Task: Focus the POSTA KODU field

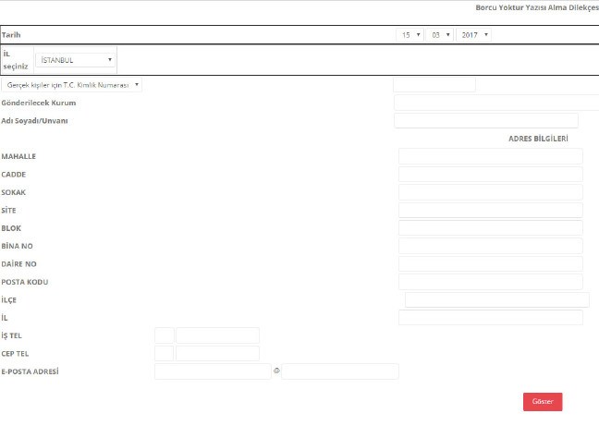Action: coord(490,281)
